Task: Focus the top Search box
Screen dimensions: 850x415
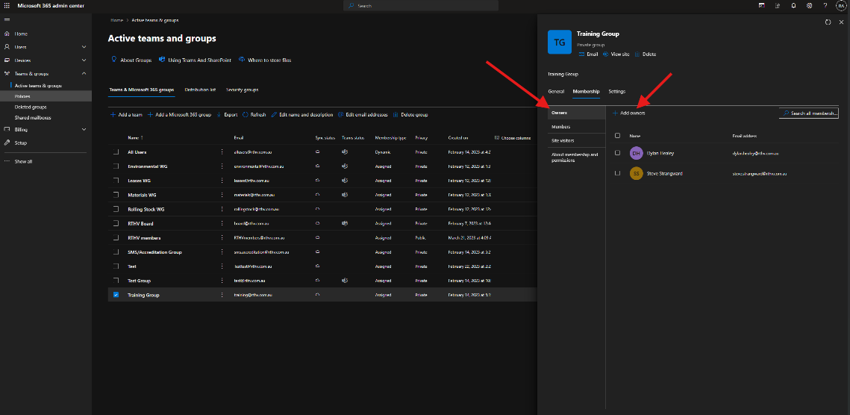Action: (x=421, y=5)
